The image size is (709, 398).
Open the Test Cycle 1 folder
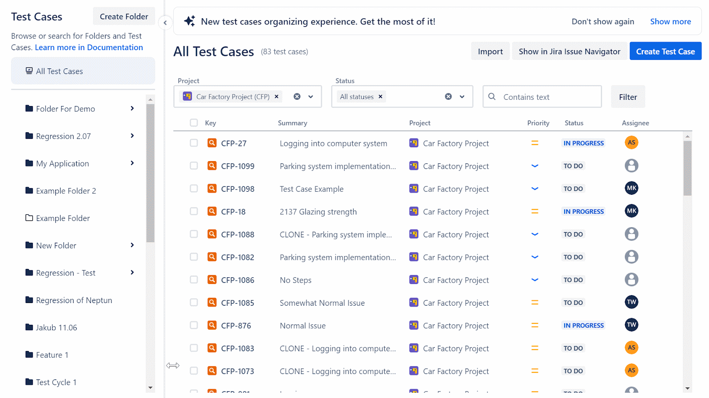[x=56, y=382]
